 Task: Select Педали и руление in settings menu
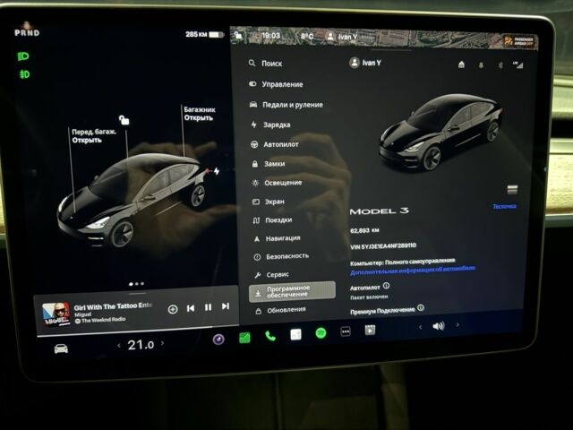286,105
